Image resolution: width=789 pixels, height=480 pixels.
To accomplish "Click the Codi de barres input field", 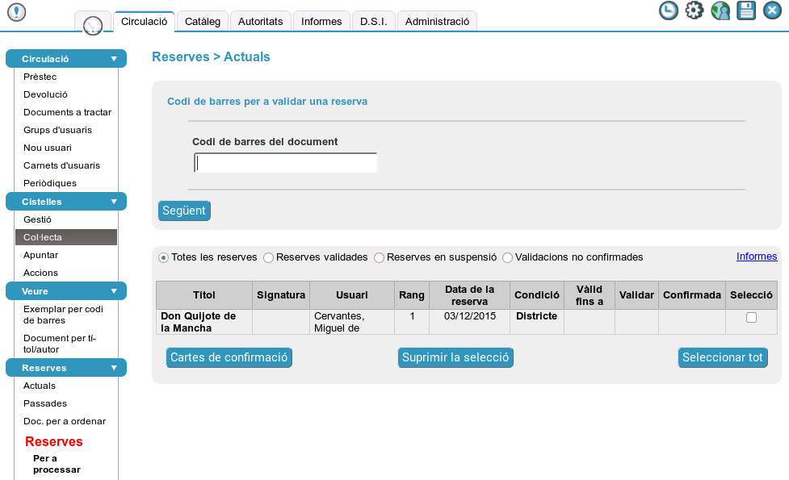I will (x=286, y=164).
